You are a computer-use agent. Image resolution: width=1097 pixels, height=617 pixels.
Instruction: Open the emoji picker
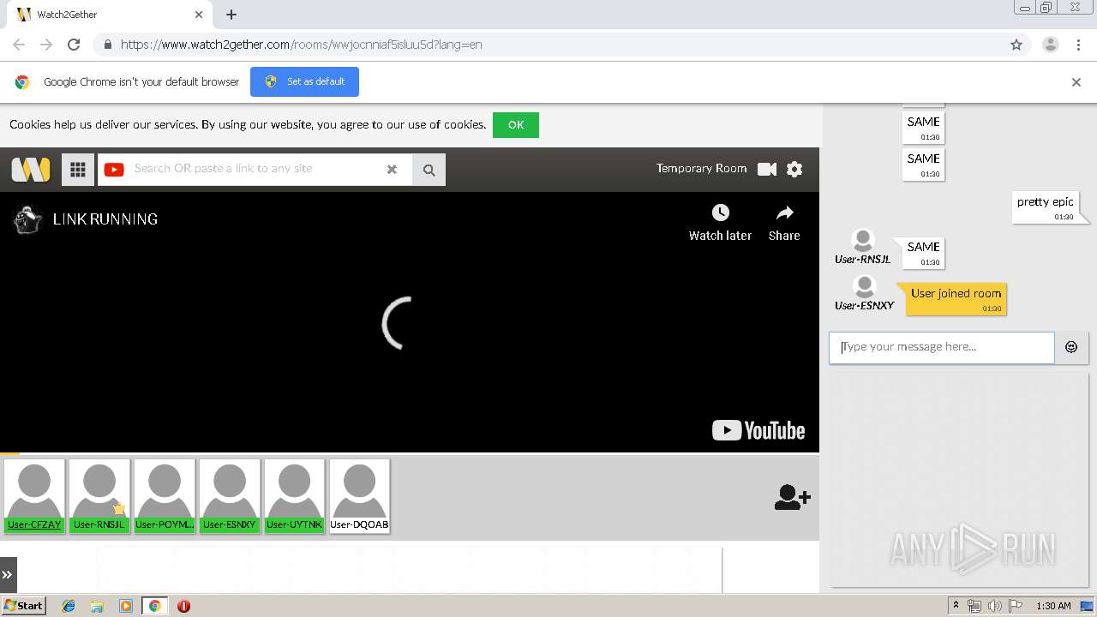click(1071, 347)
